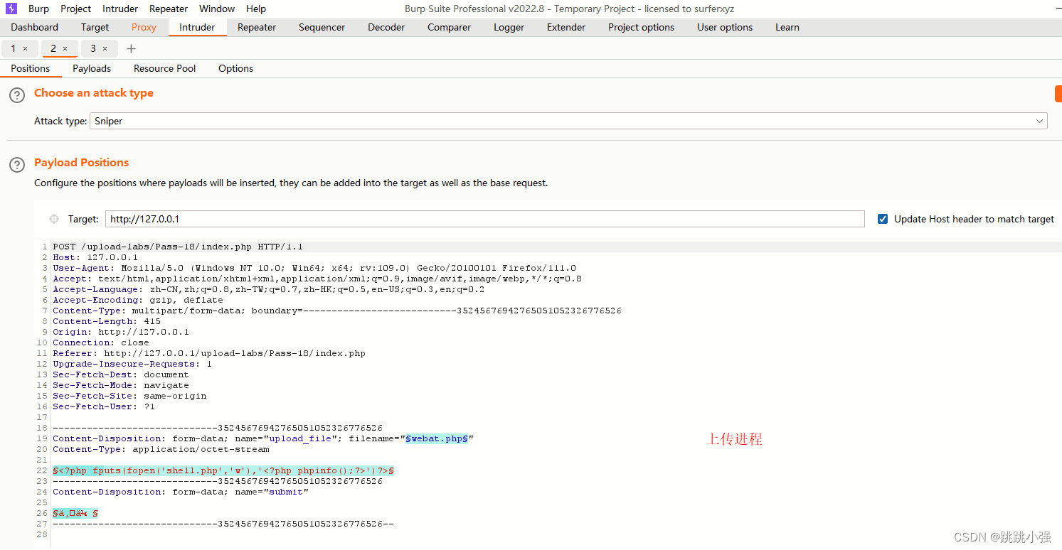Select the Intruder main tab
Viewport: 1062px width, 550px height.
[197, 27]
